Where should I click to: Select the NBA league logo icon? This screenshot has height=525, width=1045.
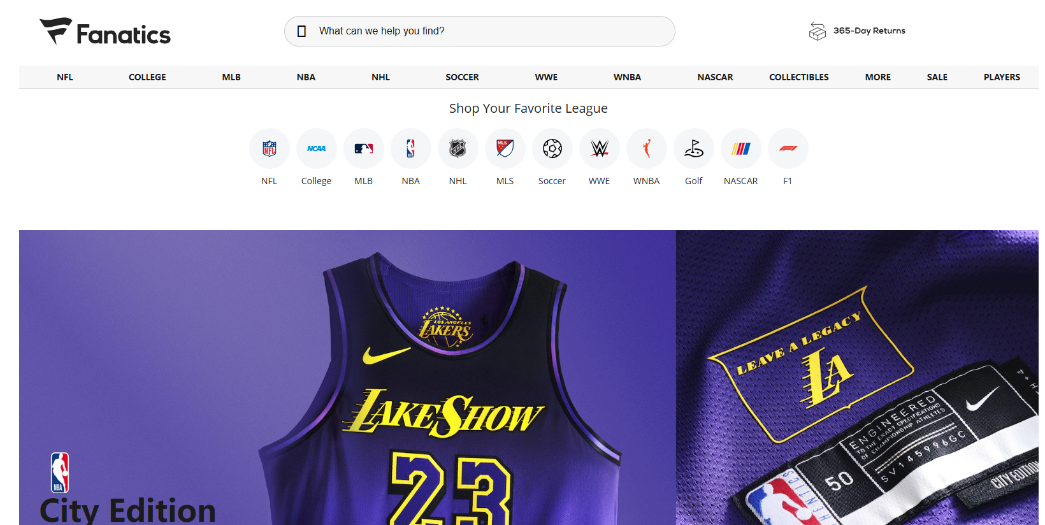click(411, 148)
